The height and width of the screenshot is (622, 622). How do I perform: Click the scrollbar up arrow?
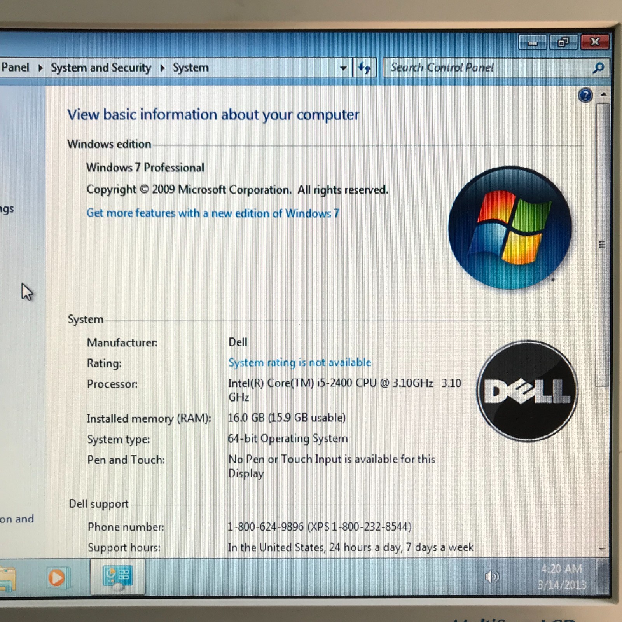click(x=603, y=94)
